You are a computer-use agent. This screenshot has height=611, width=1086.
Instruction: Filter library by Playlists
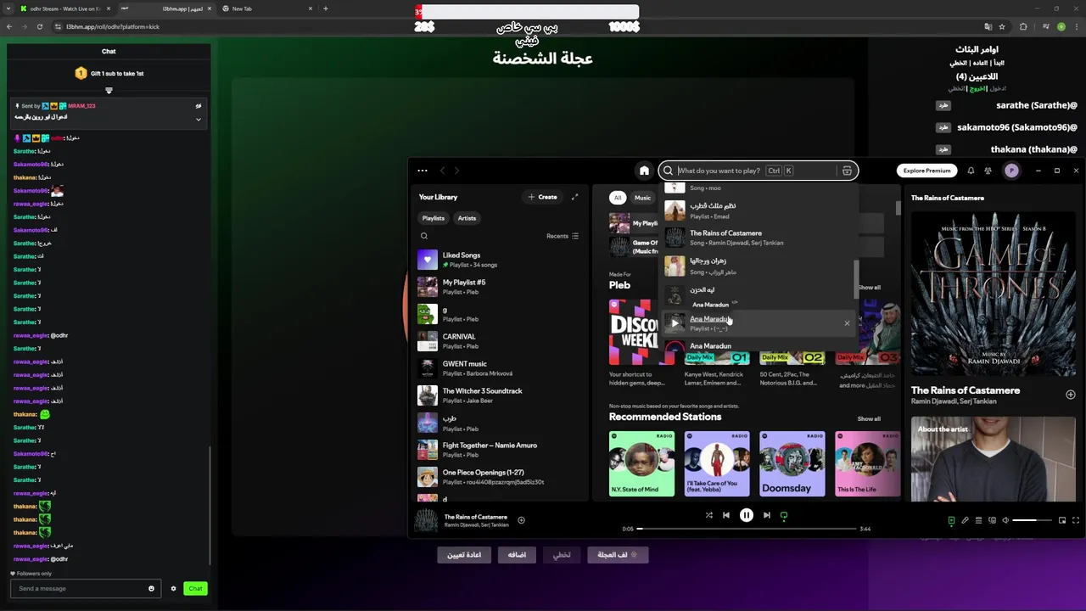(434, 218)
